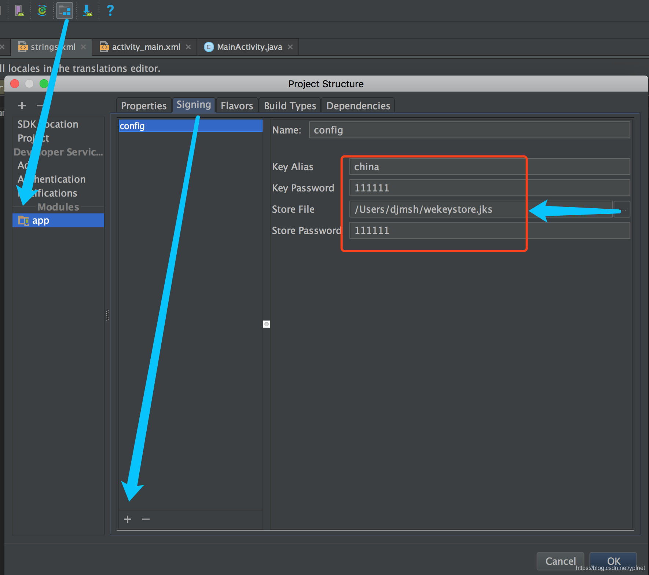Click the sidebar splitter drag handle
The image size is (649, 575).
107,315
